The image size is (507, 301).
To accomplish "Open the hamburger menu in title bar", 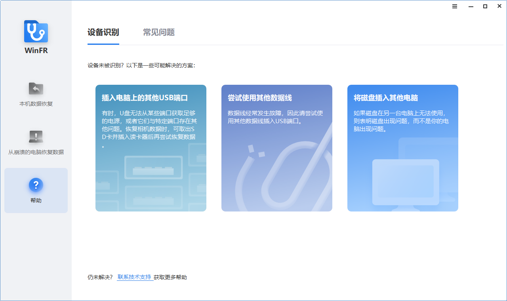I will pyautogui.click(x=454, y=6).
